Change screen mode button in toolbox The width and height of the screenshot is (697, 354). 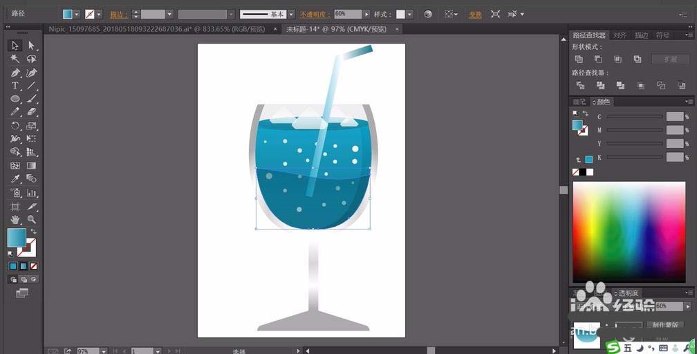(x=22, y=292)
